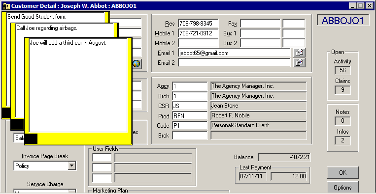Click the Options button
This screenshot has width=376, height=194.
(342, 188)
